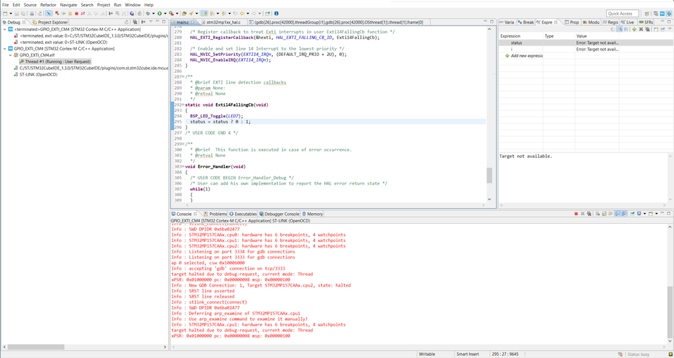Remove all expressions with double-X icon

(x=647, y=29)
